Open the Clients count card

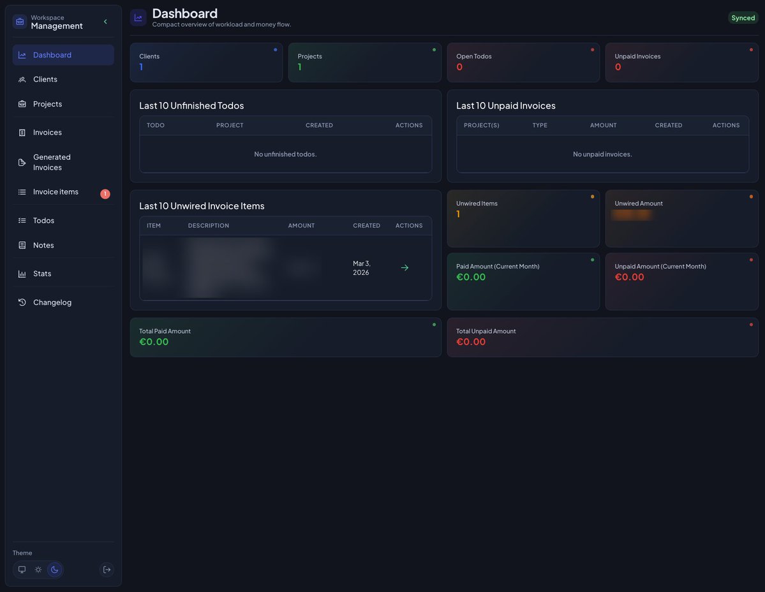click(206, 63)
